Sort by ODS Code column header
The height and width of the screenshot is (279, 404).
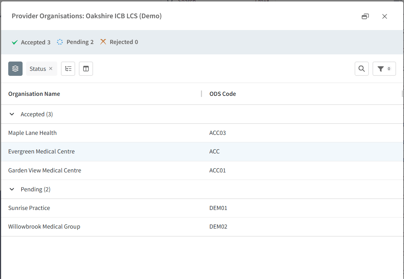[x=223, y=94]
